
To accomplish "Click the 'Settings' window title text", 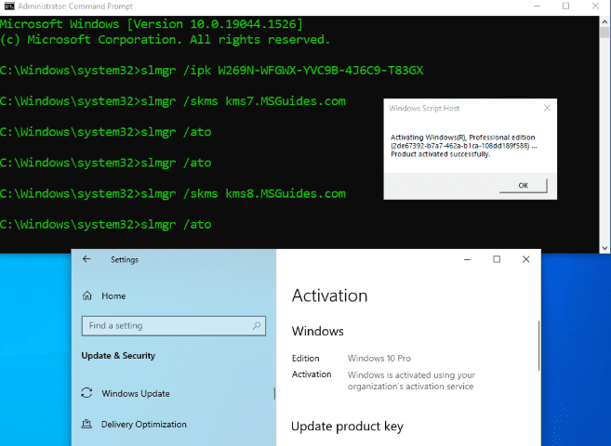I will [x=125, y=259].
